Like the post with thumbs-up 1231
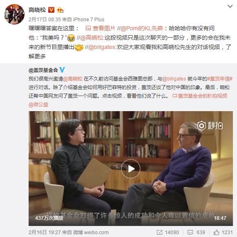The width and height of the screenshot is (237, 237). [x=223, y=233]
